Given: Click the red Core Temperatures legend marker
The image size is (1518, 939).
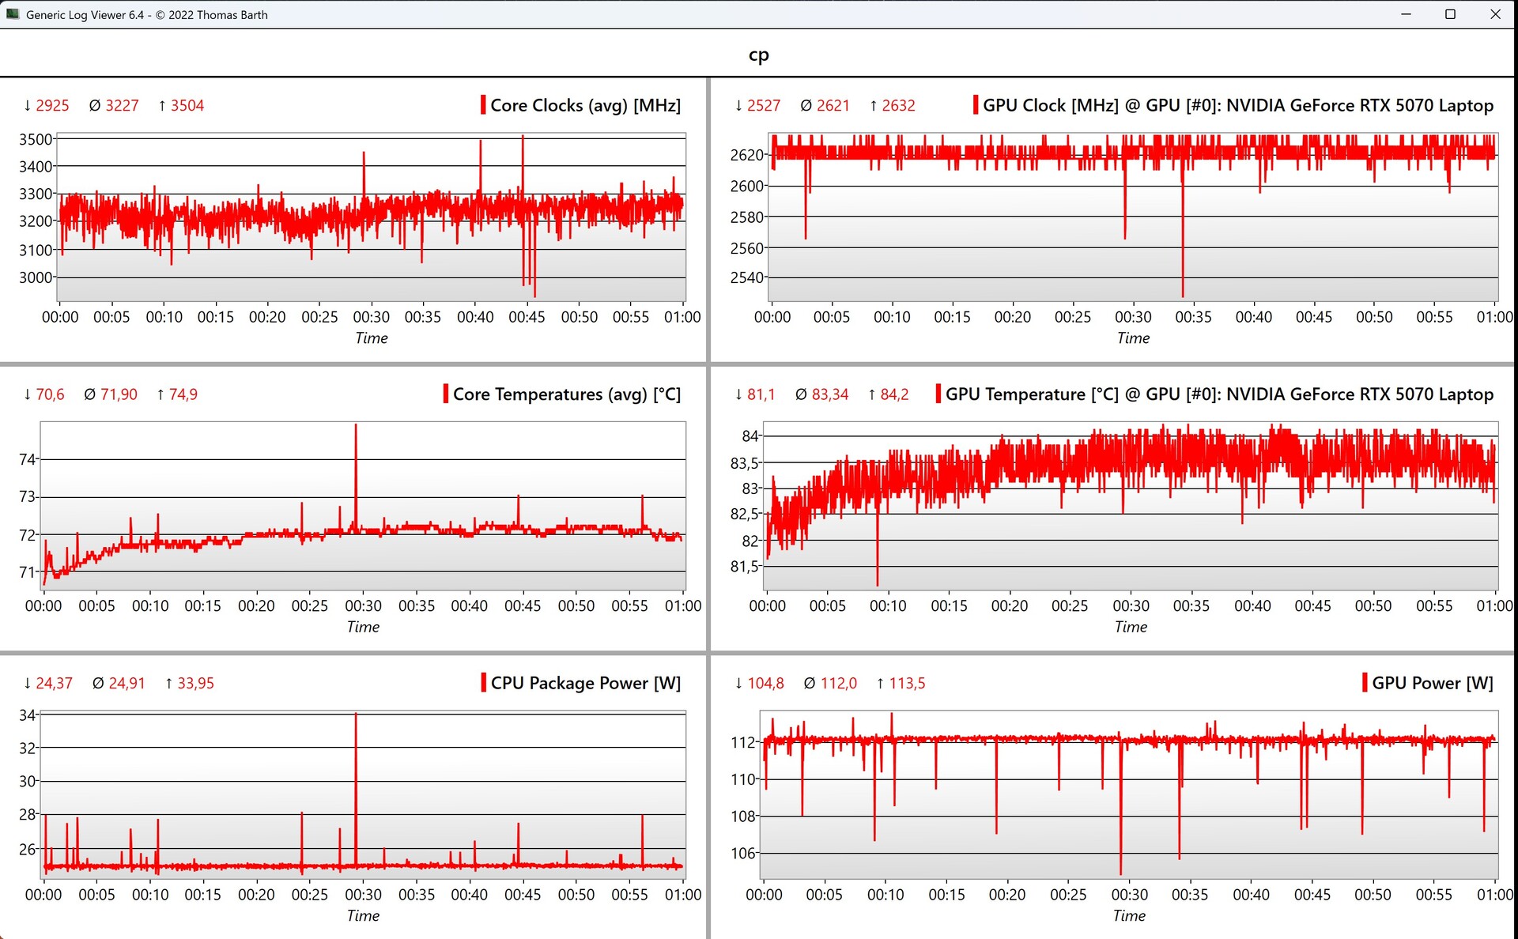Looking at the screenshot, I should (446, 394).
